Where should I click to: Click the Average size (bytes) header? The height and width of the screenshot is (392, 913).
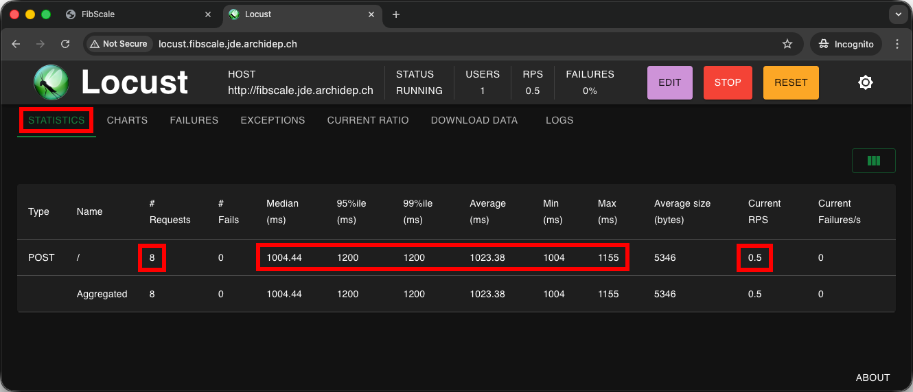(682, 211)
